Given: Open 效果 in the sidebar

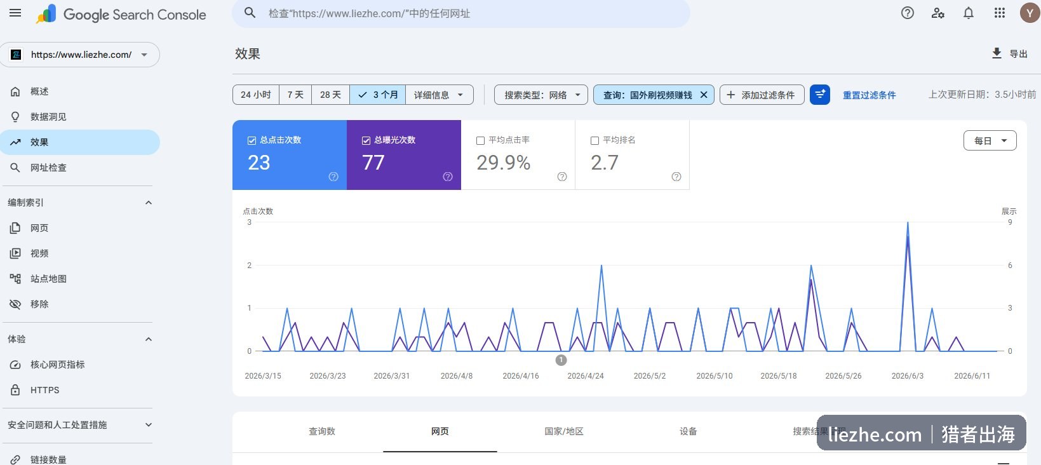Looking at the screenshot, I should coord(80,142).
